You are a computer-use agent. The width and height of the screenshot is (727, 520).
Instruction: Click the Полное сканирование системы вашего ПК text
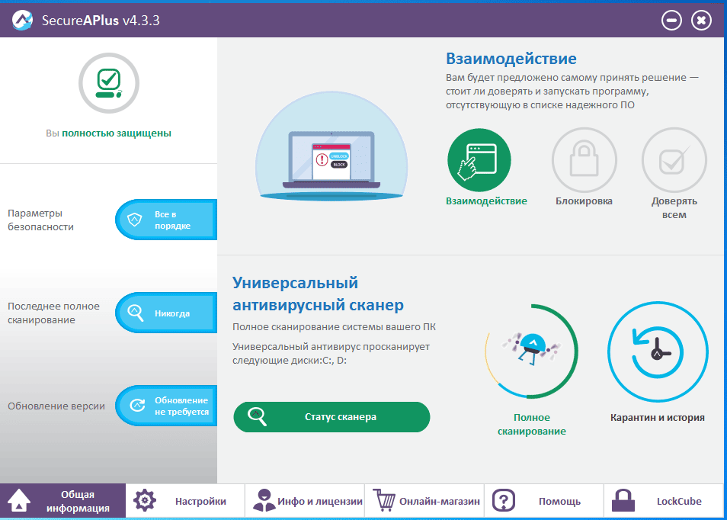click(x=334, y=326)
